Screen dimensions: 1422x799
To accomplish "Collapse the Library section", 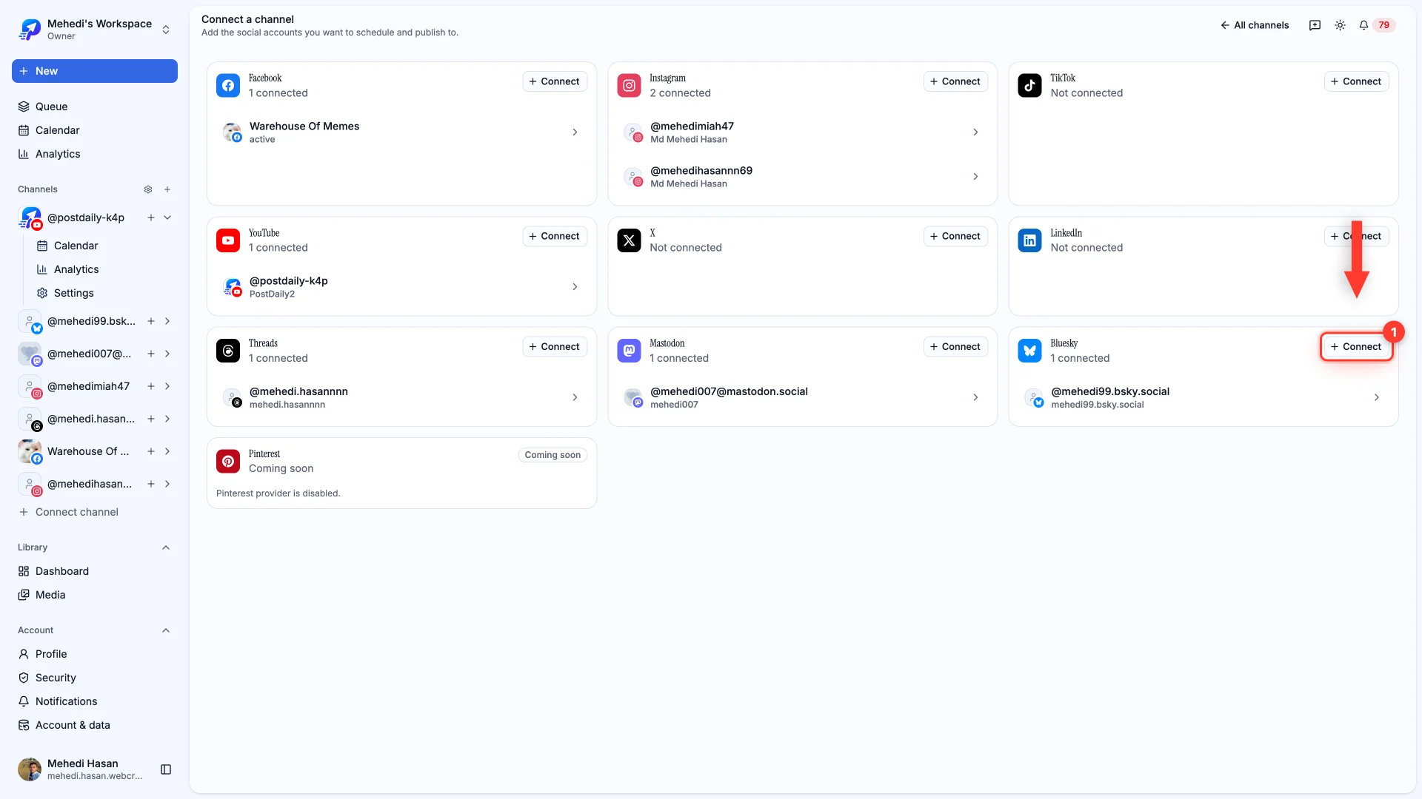I will point(166,547).
